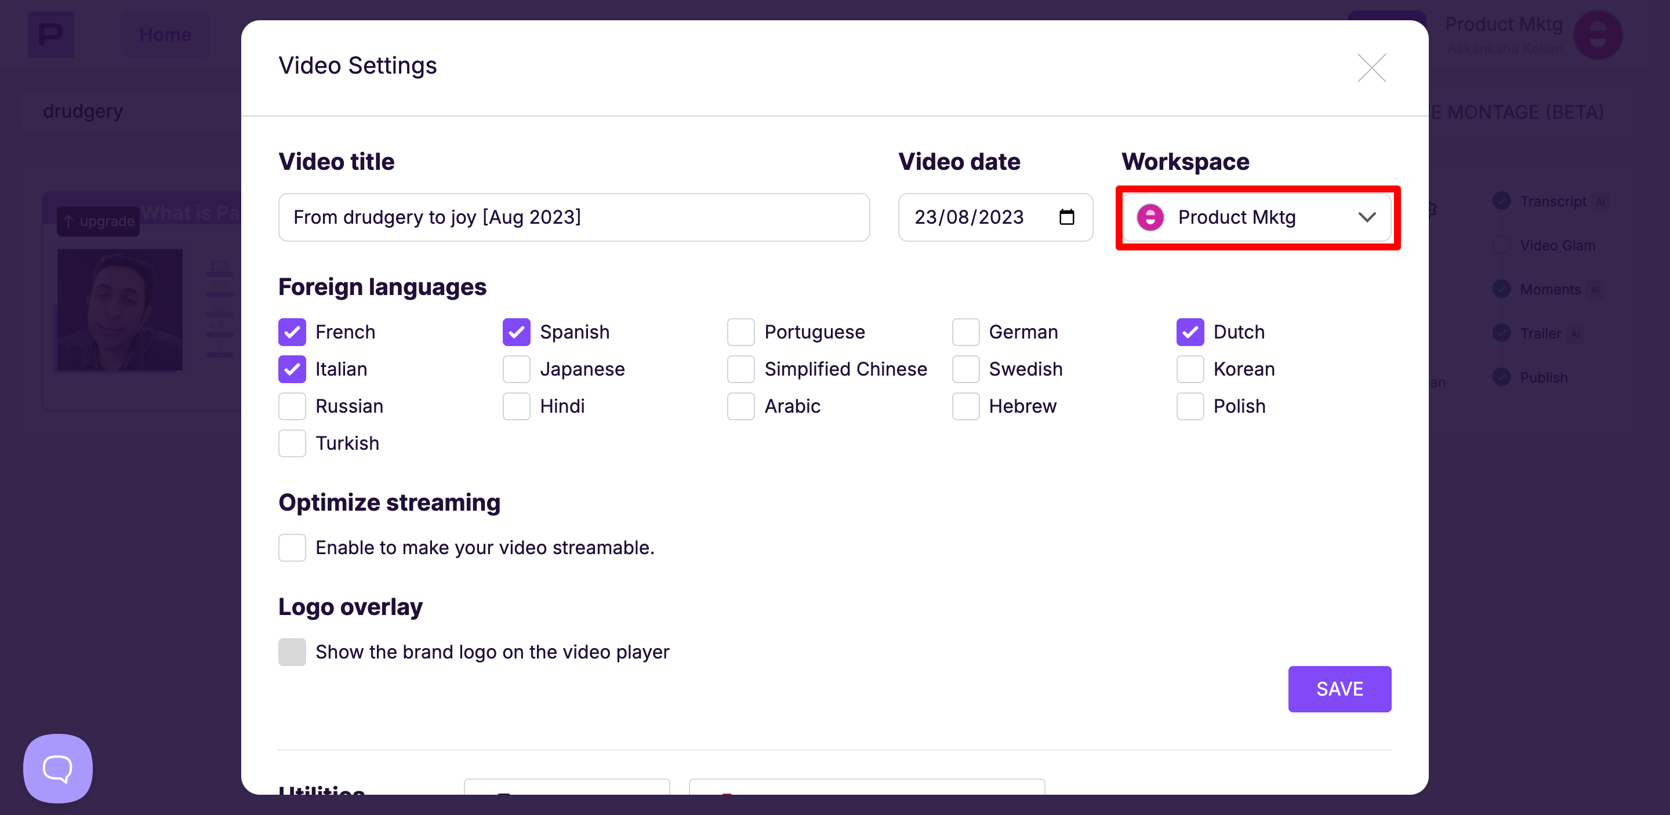Click the Publish checkmark icon
Image resolution: width=1670 pixels, height=815 pixels.
[1501, 377]
